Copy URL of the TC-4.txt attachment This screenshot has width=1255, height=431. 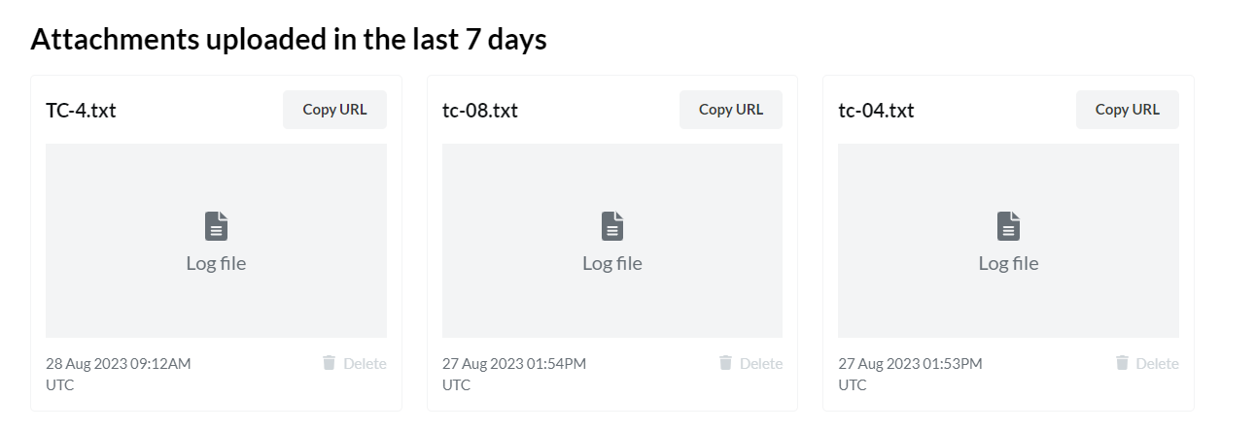click(334, 110)
